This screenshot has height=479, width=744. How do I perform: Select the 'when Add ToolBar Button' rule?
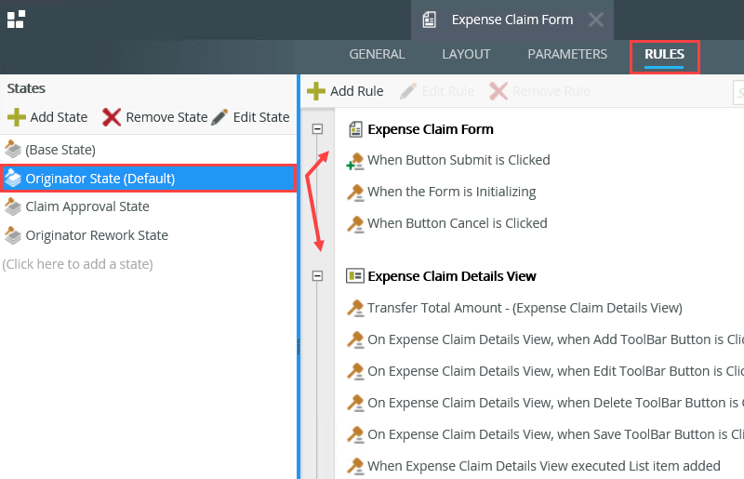point(555,339)
